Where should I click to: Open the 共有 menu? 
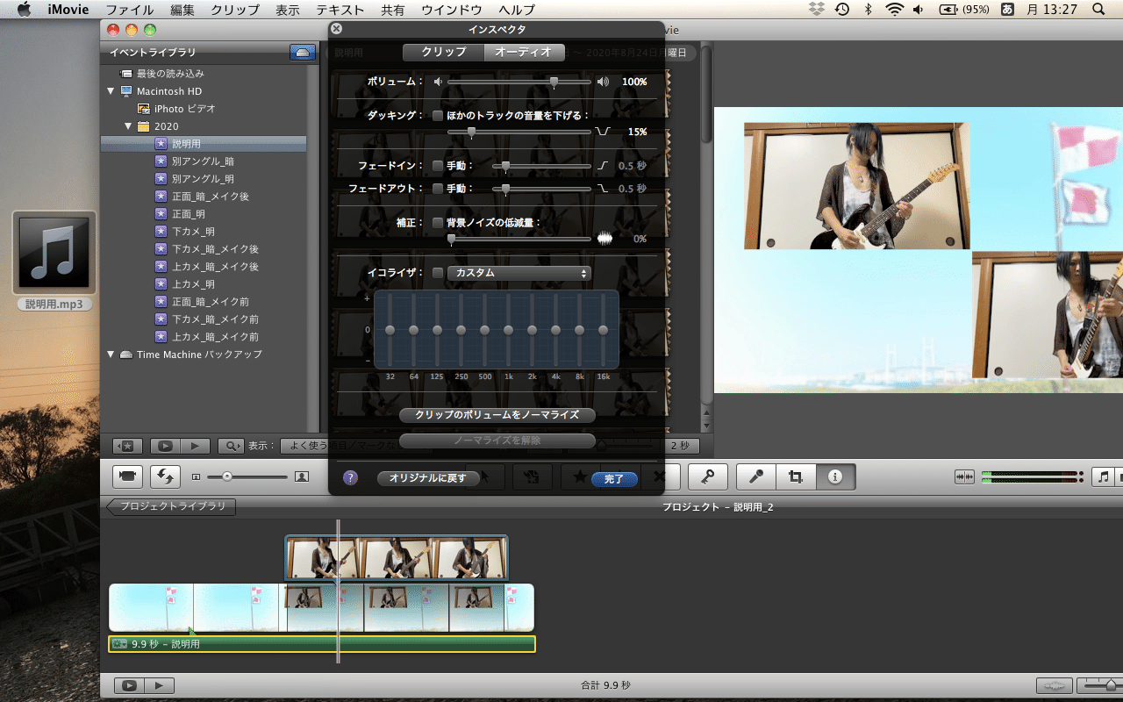[393, 10]
